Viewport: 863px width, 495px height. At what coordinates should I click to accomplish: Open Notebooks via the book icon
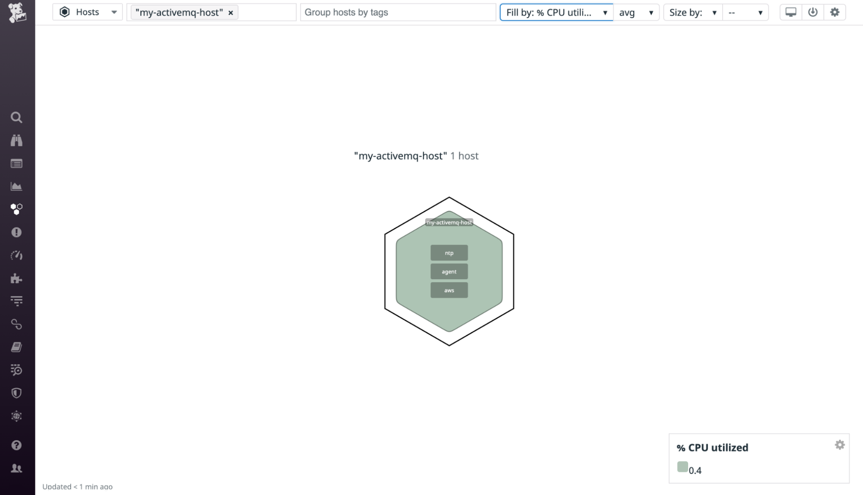[x=16, y=347]
